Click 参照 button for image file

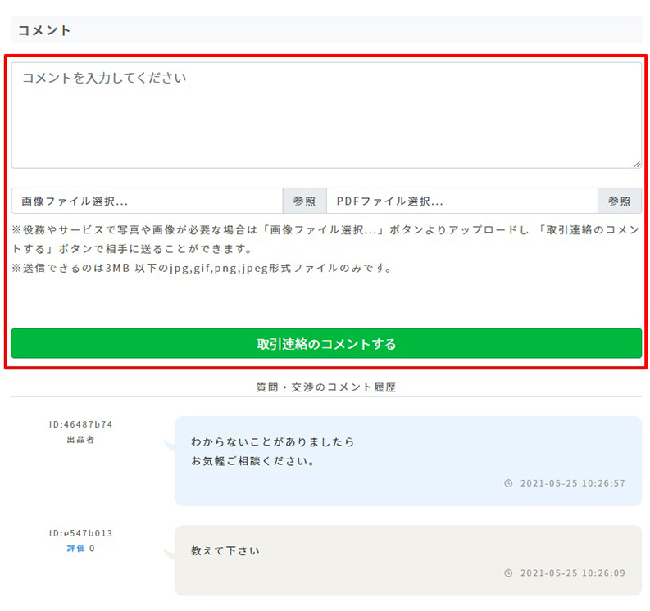click(x=305, y=201)
